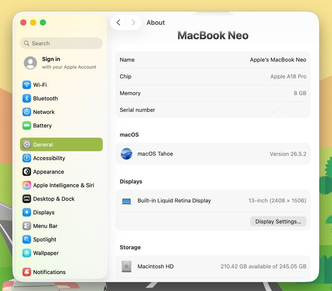Viewport: 332px width, 291px height.
Task: Click macOS Tahoe label
Action: [x=155, y=154]
